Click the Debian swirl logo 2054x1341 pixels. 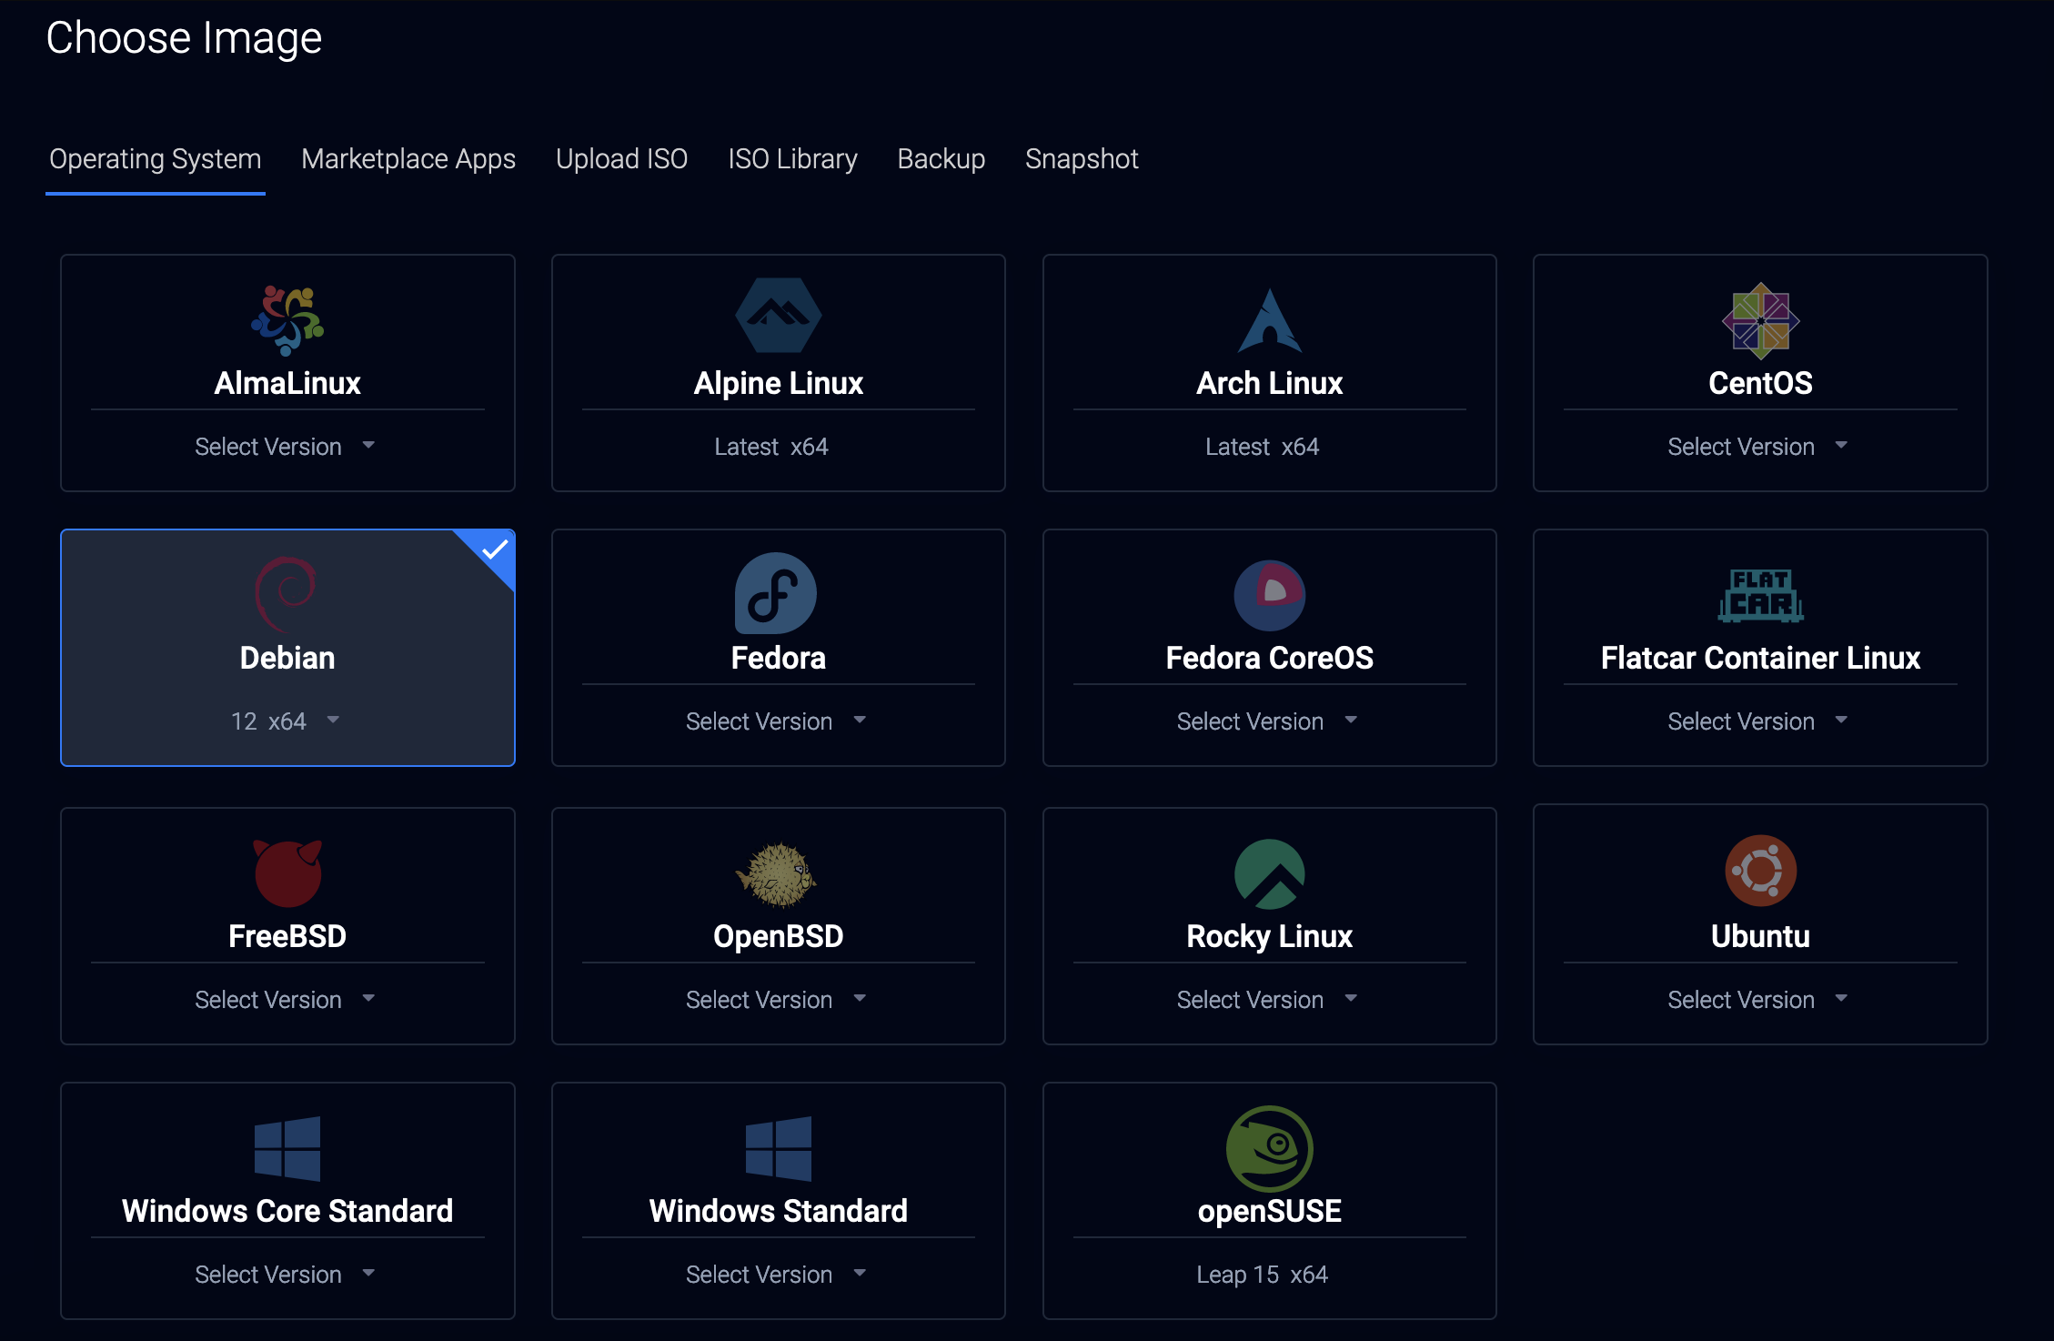click(286, 594)
